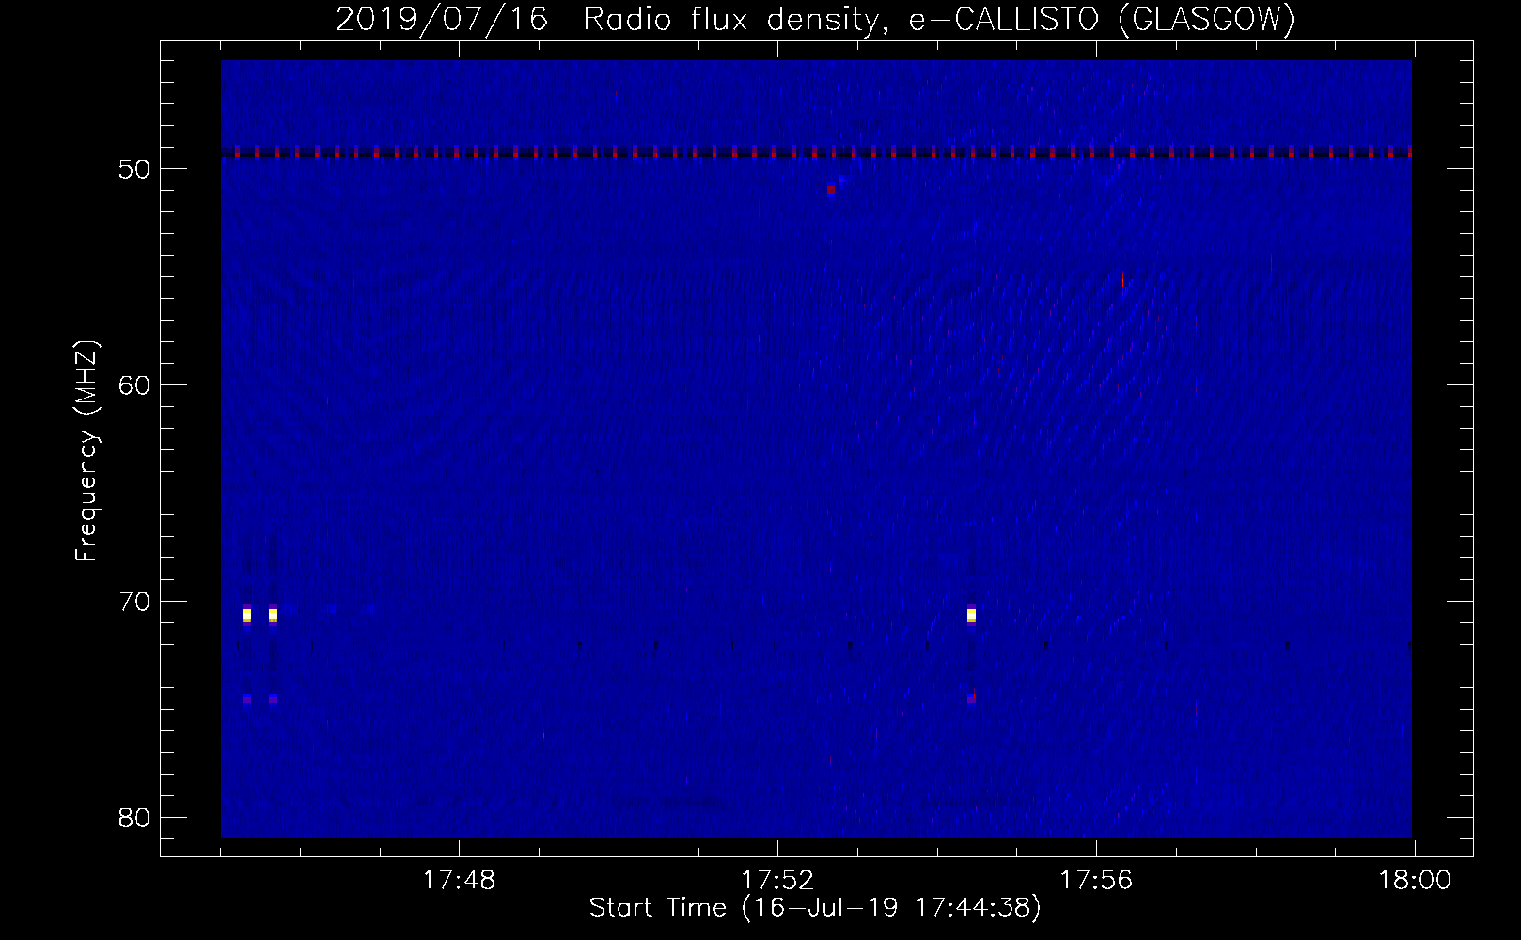This screenshot has height=940, width=1521.
Task: Click the 60 frequency tick label
Action: (x=134, y=385)
